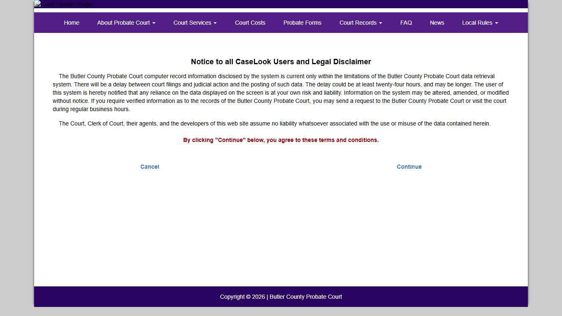Click the Local Rules caret arrow

[496, 23]
